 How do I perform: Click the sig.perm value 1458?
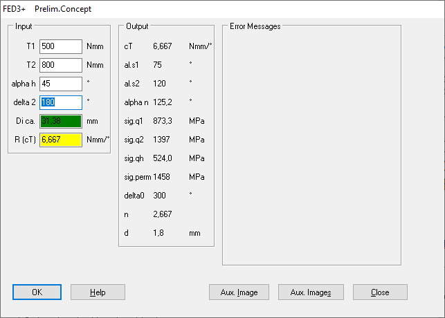[162, 177]
